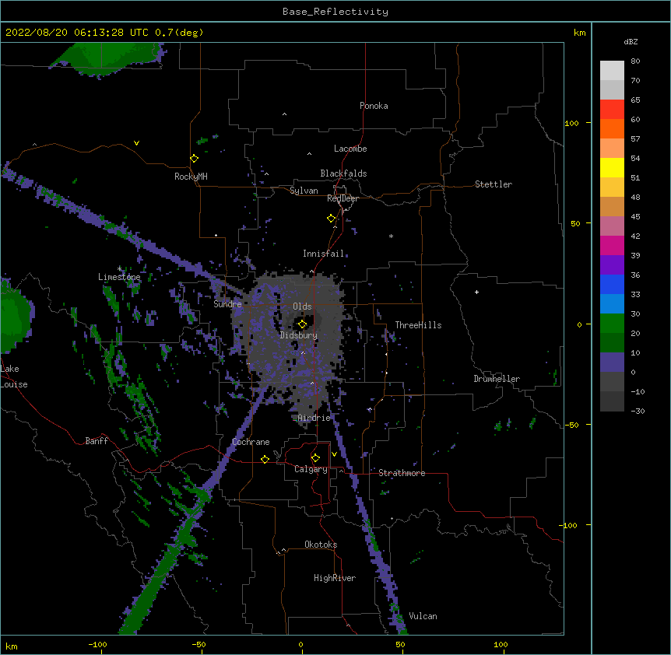Pick the yellow 54 dBZ legend swatch

pos(612,167)
